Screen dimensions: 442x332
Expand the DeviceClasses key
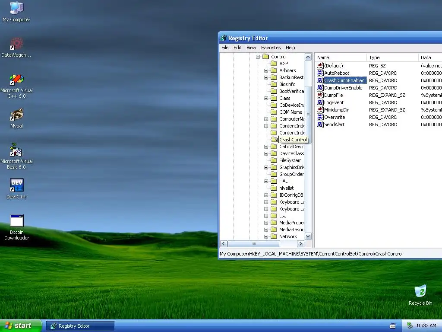(266, 153)
